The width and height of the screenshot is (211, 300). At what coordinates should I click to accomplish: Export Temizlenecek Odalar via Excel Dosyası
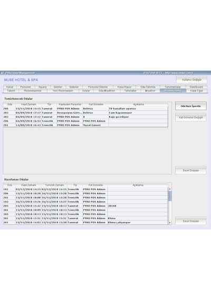[x=190, y=171]
